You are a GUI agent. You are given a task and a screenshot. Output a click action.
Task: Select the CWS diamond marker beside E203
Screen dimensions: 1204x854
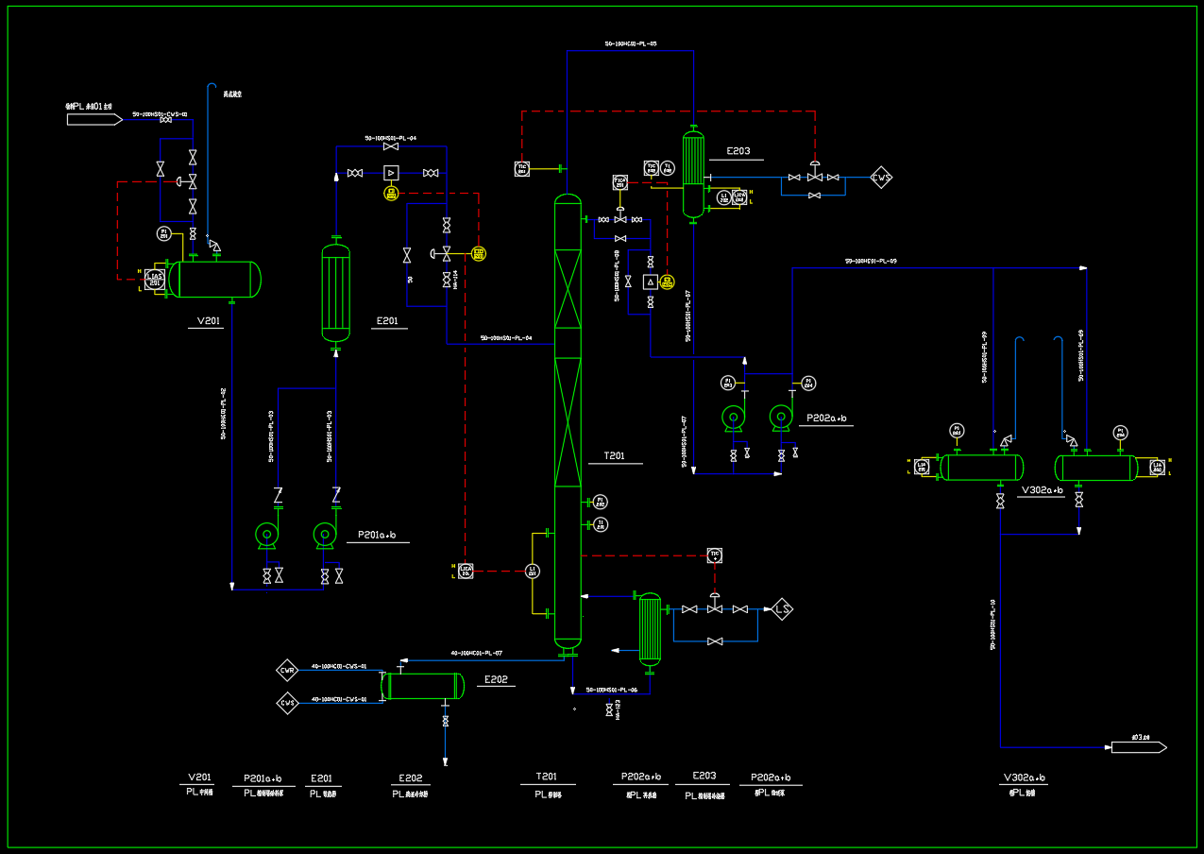pyautogui.click(x=880, y=178)
